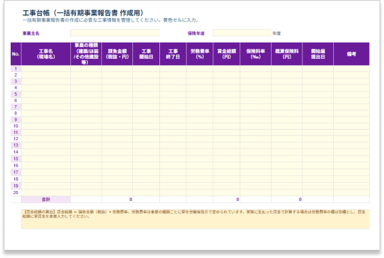The image size is (384, 258).
Task: Click row number 11 cell
Action: 16,132
